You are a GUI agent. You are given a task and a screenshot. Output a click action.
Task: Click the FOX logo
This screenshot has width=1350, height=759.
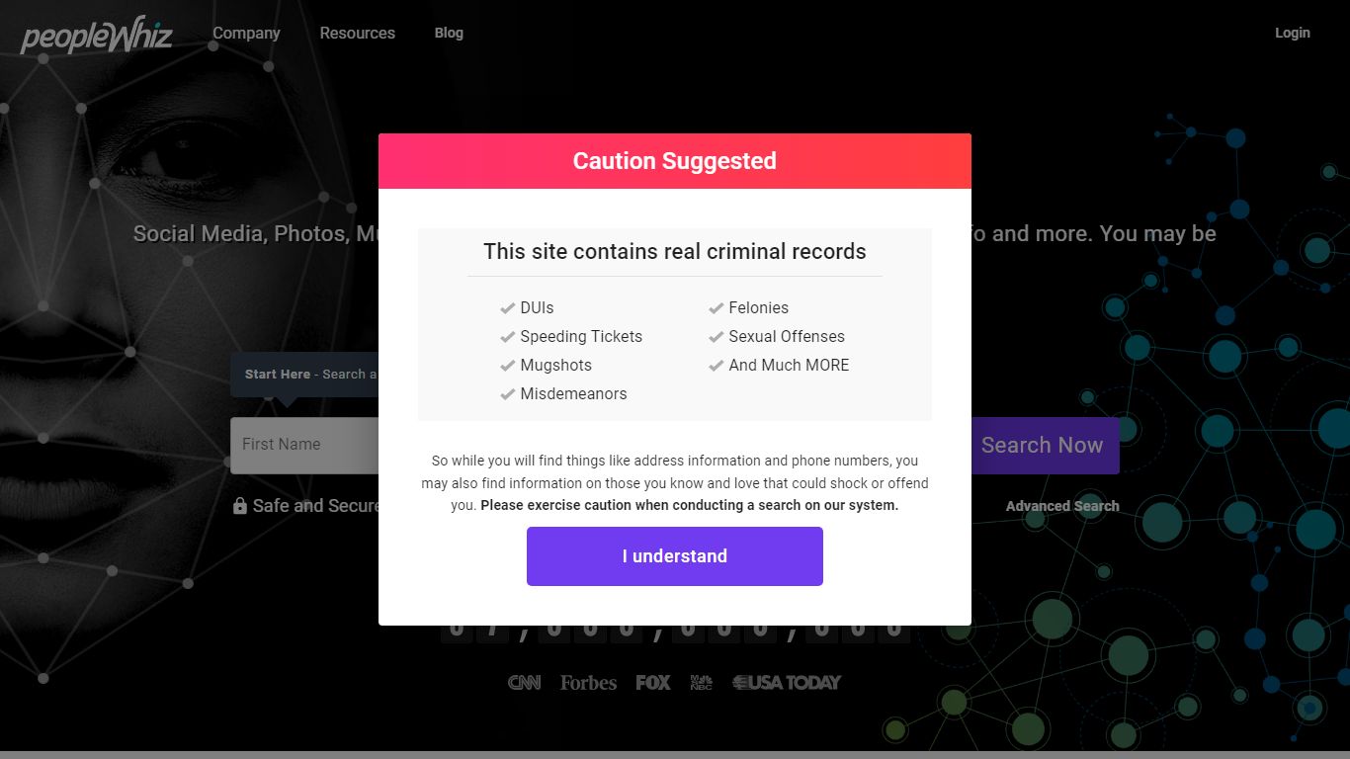[653, 682]
